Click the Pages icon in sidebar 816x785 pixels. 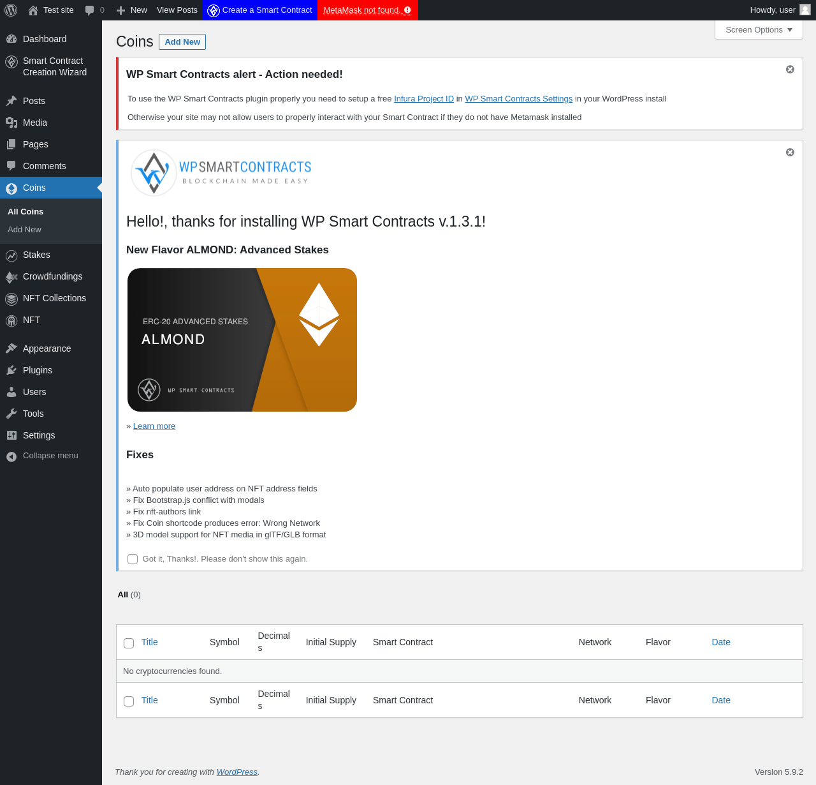coord(11,144)
